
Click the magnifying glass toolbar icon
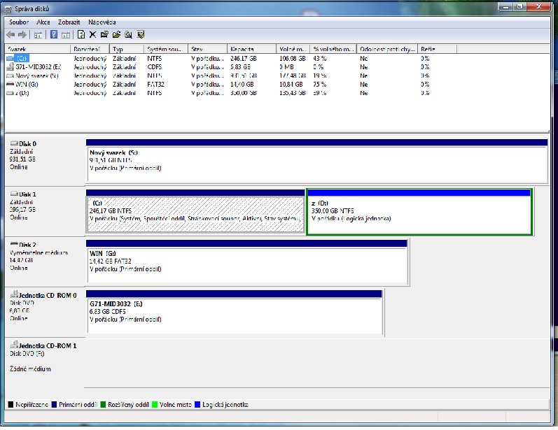coord(128,34)
